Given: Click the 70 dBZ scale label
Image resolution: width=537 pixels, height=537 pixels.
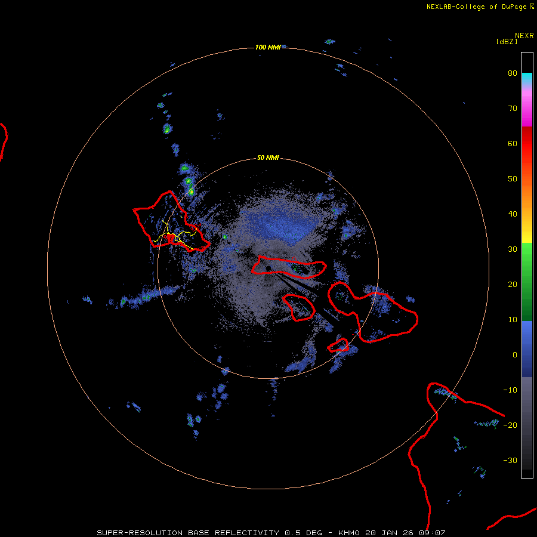Looking at the screenshot, I should click(513, 108).
